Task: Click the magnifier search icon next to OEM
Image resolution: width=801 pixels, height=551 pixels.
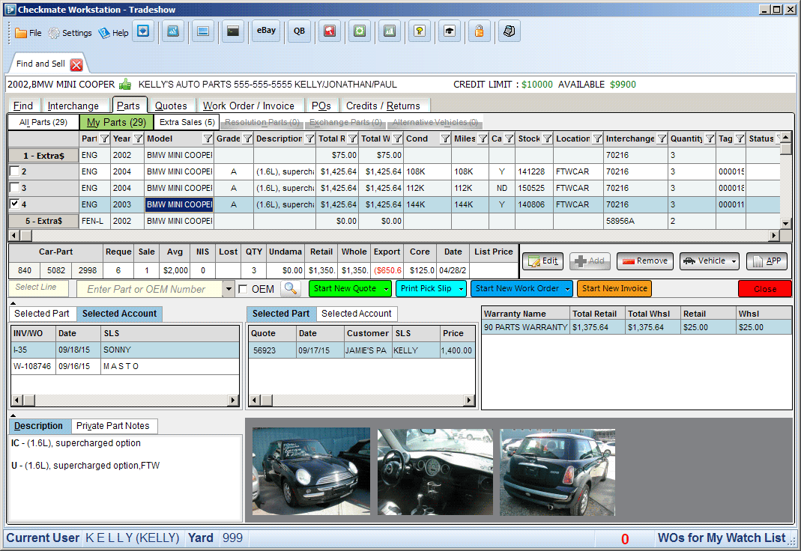Action: point(291,289)
